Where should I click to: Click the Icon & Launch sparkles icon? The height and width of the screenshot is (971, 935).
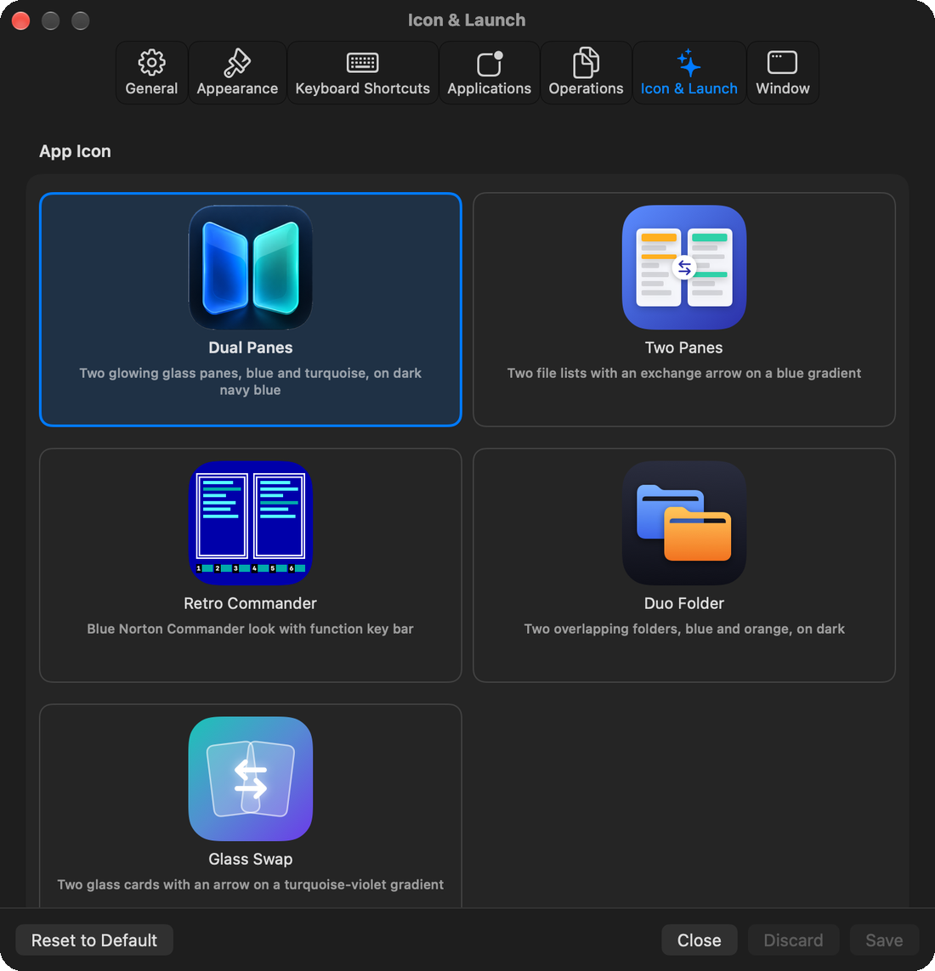point(688,63)
